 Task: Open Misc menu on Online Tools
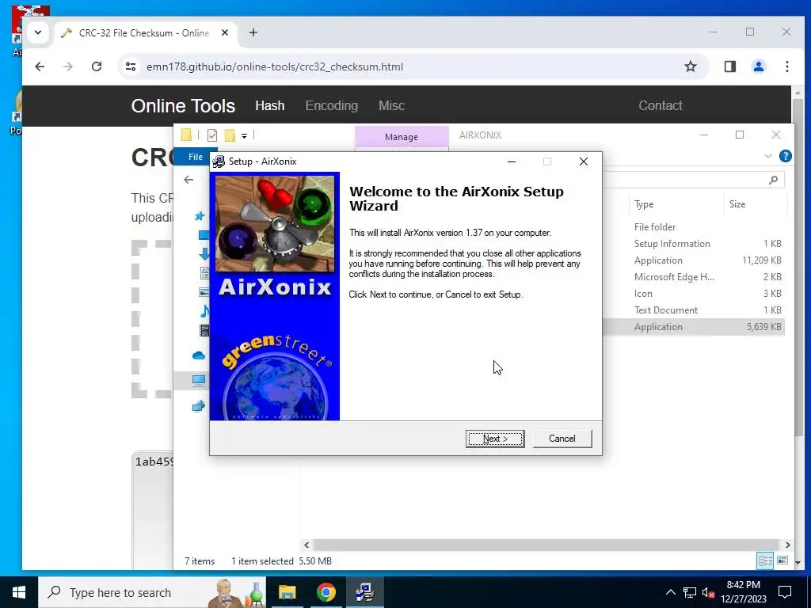pos(391,105)
